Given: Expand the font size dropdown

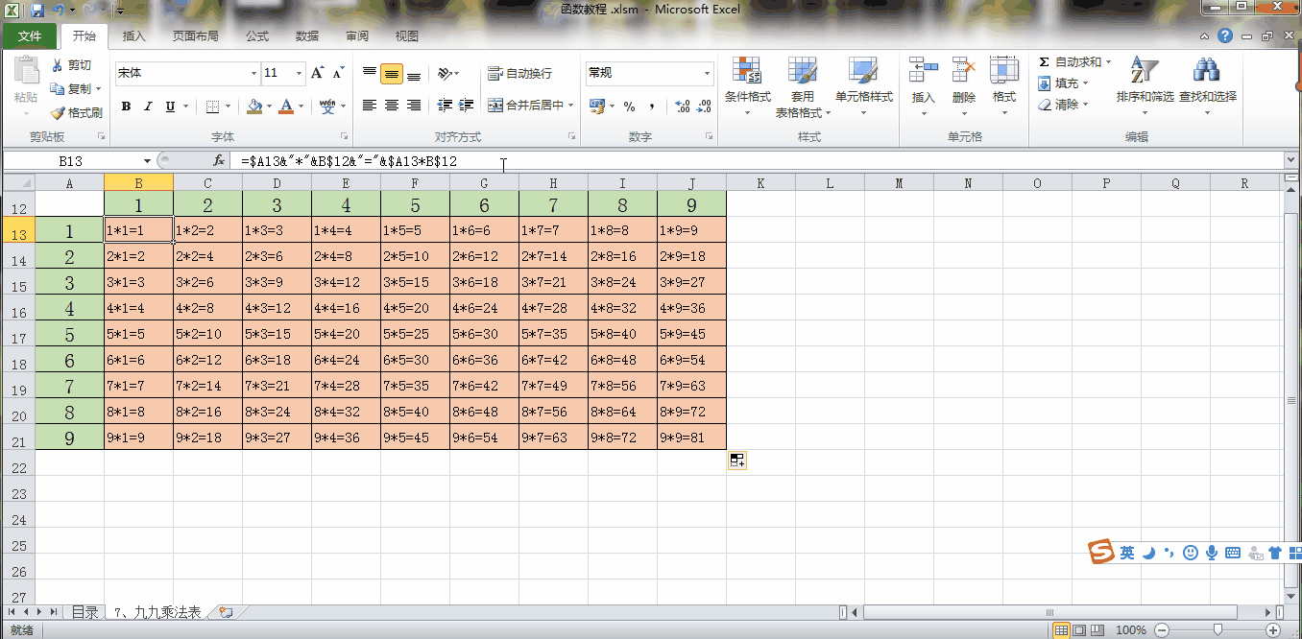Looking at the screenshot, I should pos(300,74).
